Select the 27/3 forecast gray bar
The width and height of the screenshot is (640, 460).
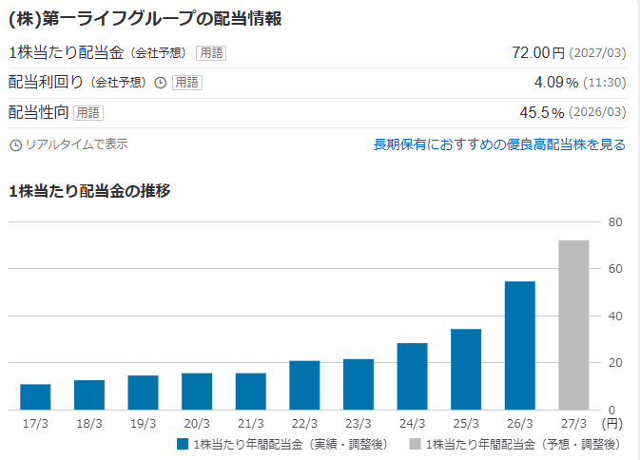573,325
